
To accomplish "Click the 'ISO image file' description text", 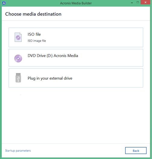I will point(37,41).
